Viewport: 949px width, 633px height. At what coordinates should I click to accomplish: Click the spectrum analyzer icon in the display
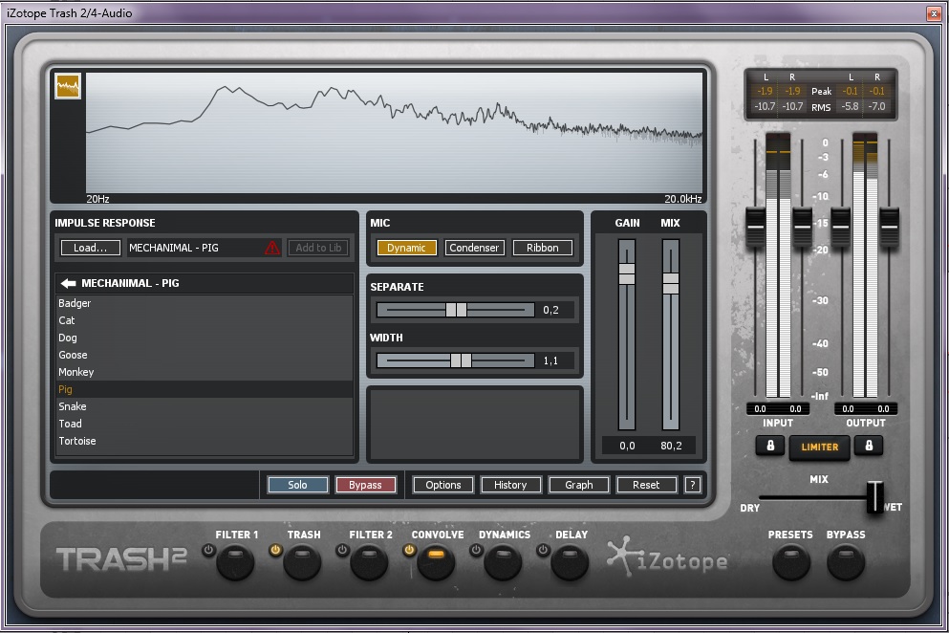(68, 86)
